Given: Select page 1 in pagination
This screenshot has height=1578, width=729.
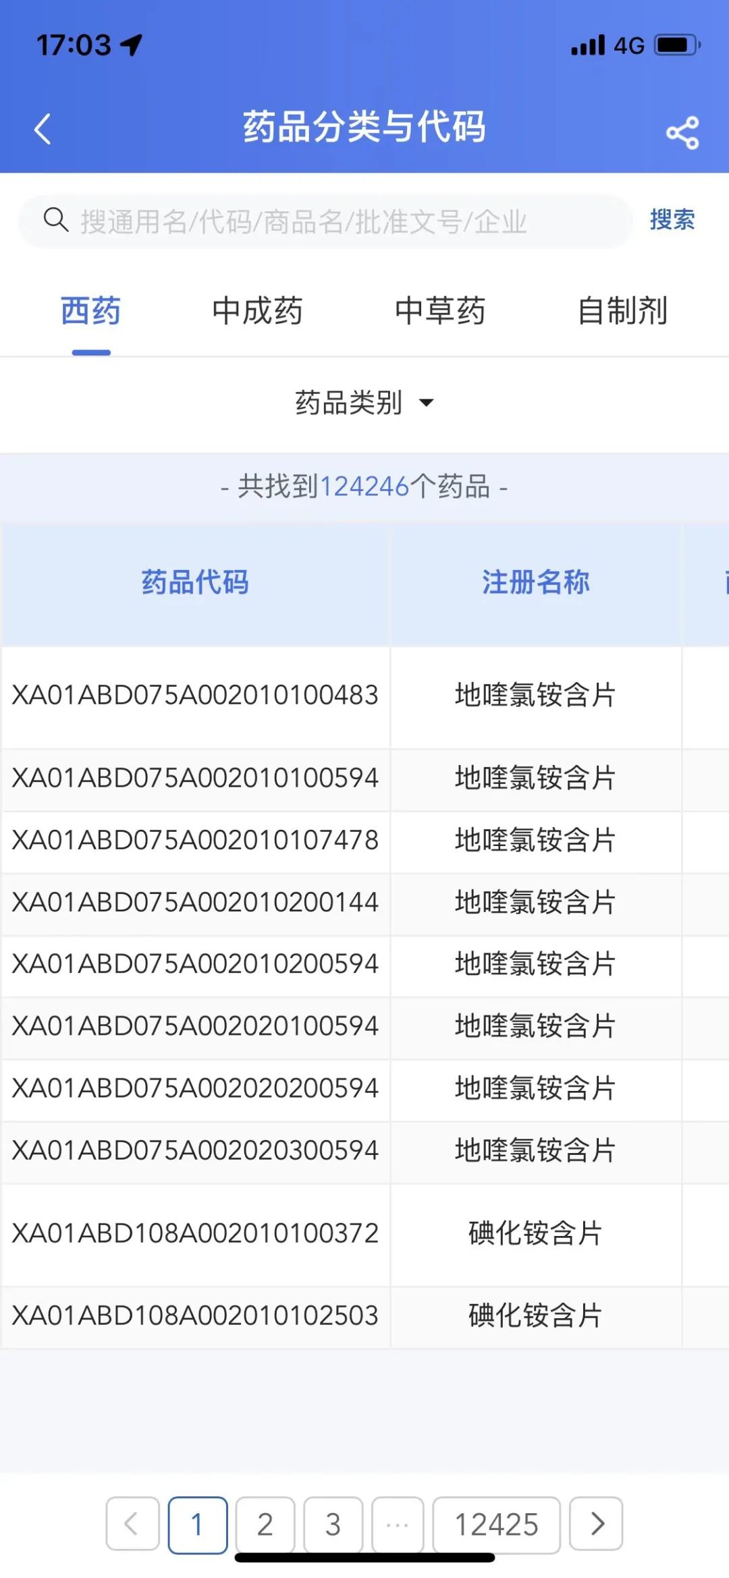Looking at the screenshot, I should pos(198,1525).
